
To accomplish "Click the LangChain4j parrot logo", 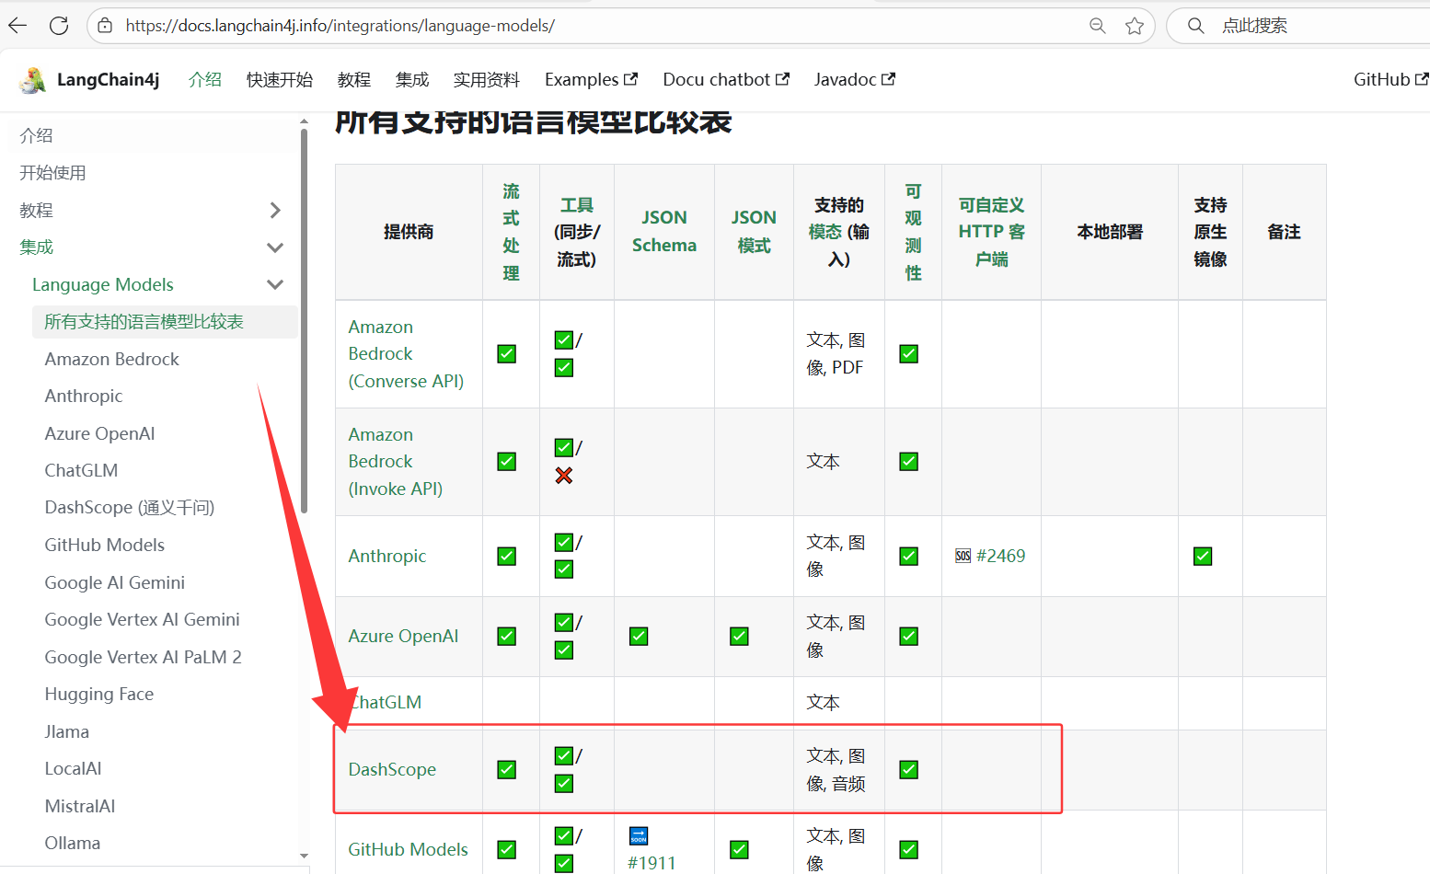I will pyautogui.click(x=32, y=80).
